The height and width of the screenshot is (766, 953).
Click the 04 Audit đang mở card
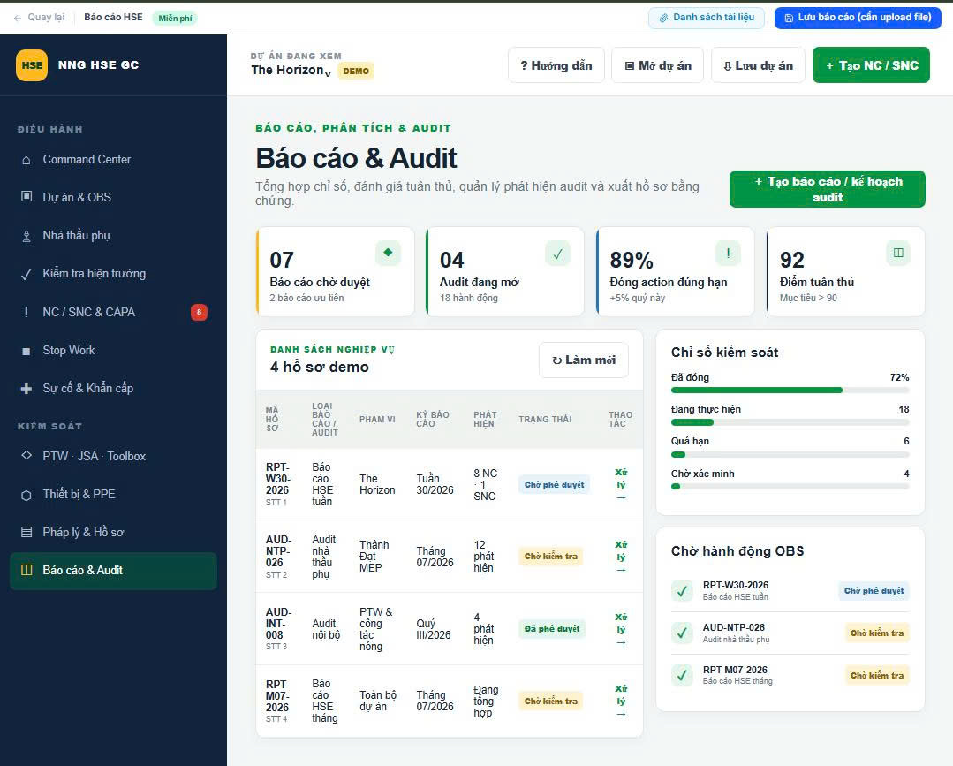(x=506, y=272)
